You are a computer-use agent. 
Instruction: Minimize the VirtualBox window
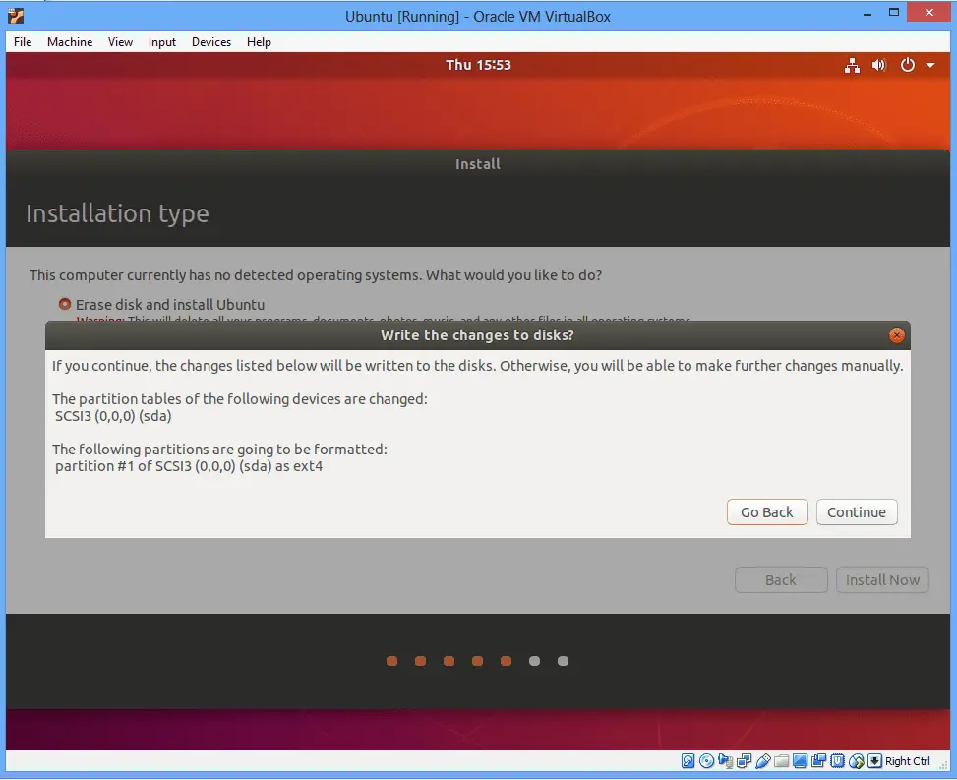[867, 14]
